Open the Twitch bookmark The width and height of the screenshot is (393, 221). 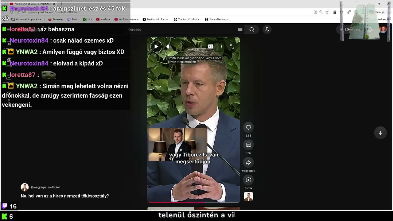click(x=73, y=19)
